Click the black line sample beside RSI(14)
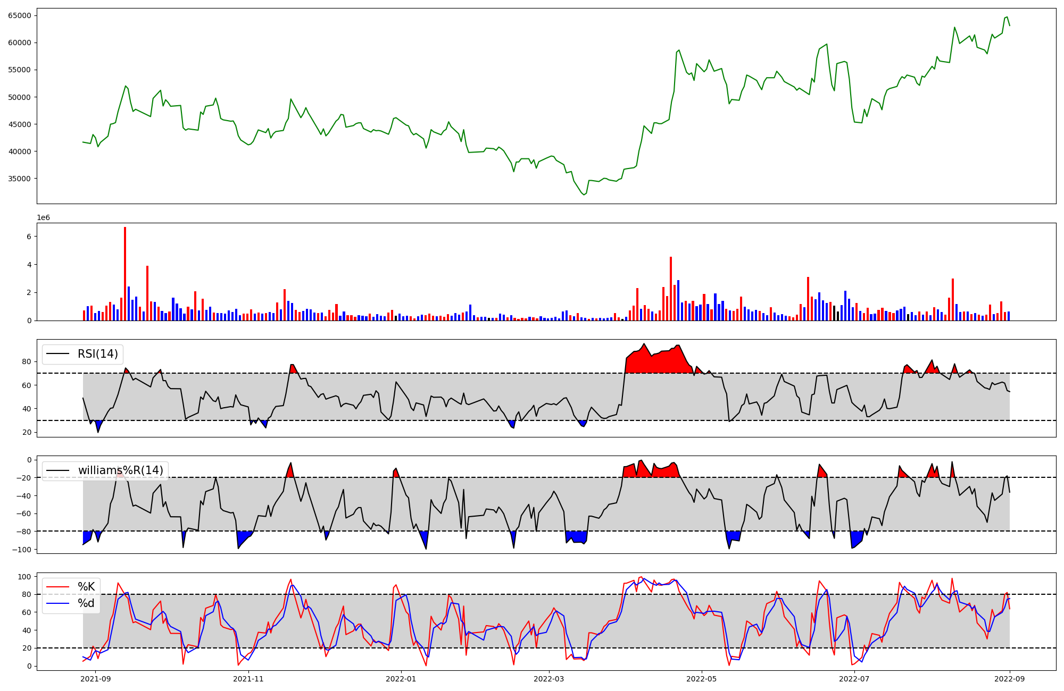The image size is (1064, 691). click(58, 354)
